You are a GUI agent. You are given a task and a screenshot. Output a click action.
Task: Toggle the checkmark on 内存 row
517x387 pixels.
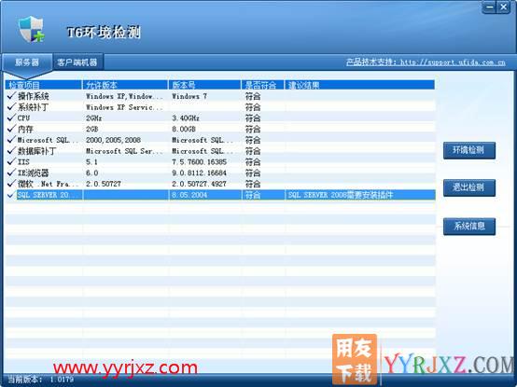point(11,129)
